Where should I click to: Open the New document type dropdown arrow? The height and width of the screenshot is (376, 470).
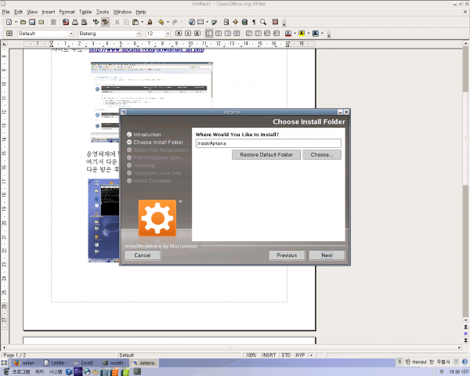click(16, 22)
